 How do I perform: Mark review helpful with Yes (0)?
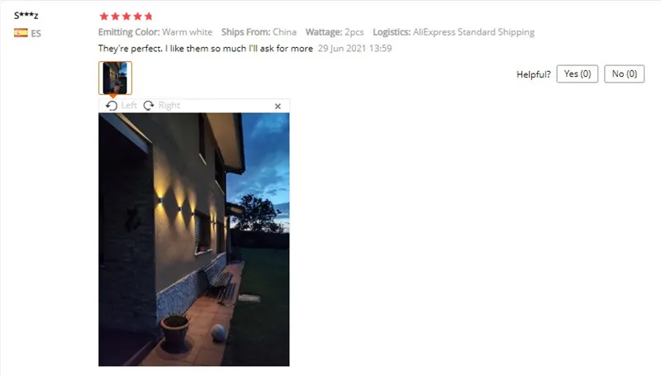click(577, 74)
